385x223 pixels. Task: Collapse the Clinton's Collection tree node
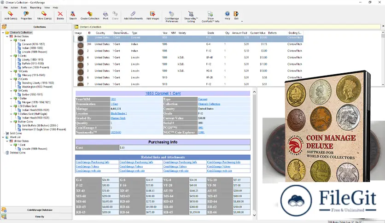click(x=3, y=32)
